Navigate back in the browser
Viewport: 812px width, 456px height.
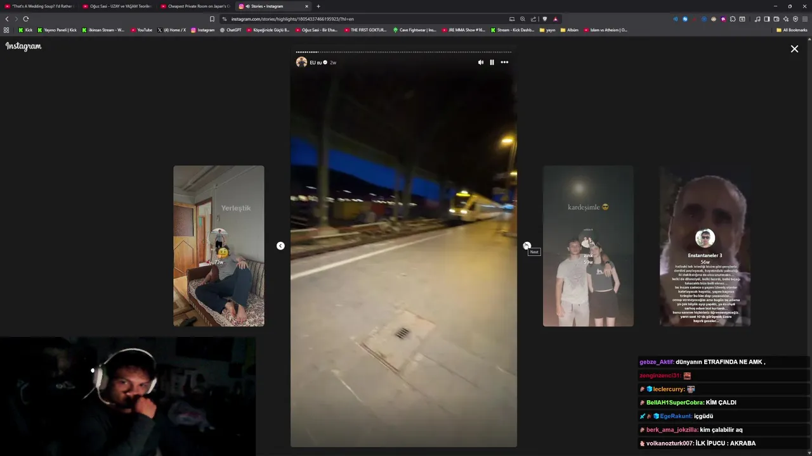[x=7, y=19]
